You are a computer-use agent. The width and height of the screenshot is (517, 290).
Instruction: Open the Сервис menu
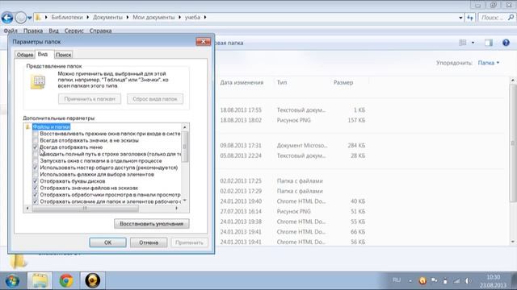(x=74, y=31)
